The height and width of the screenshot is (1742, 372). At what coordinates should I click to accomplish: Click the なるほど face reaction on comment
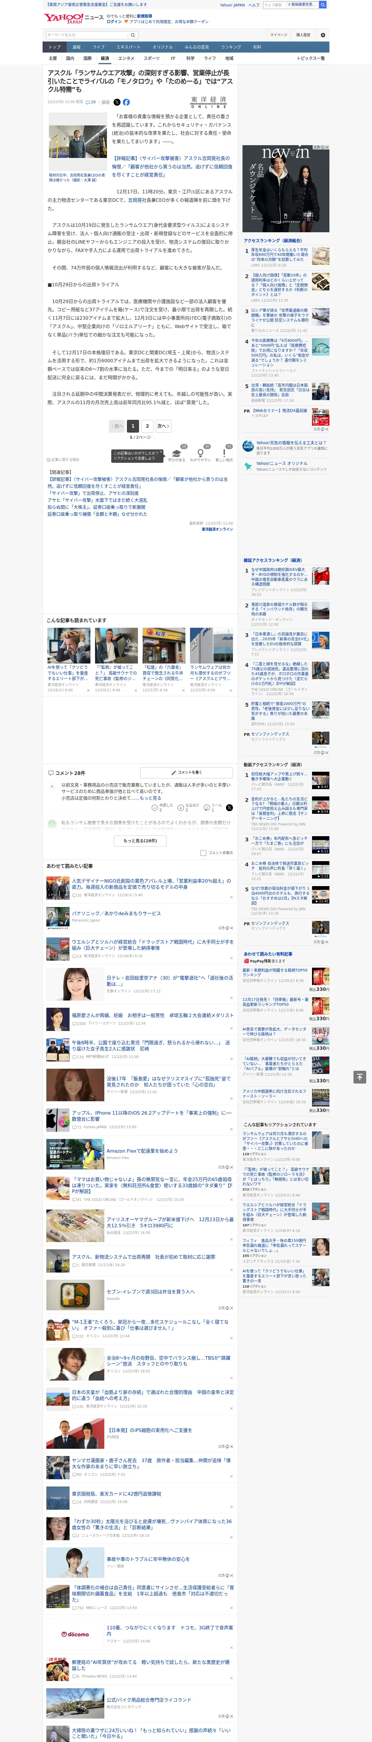(x=182, y=807)
